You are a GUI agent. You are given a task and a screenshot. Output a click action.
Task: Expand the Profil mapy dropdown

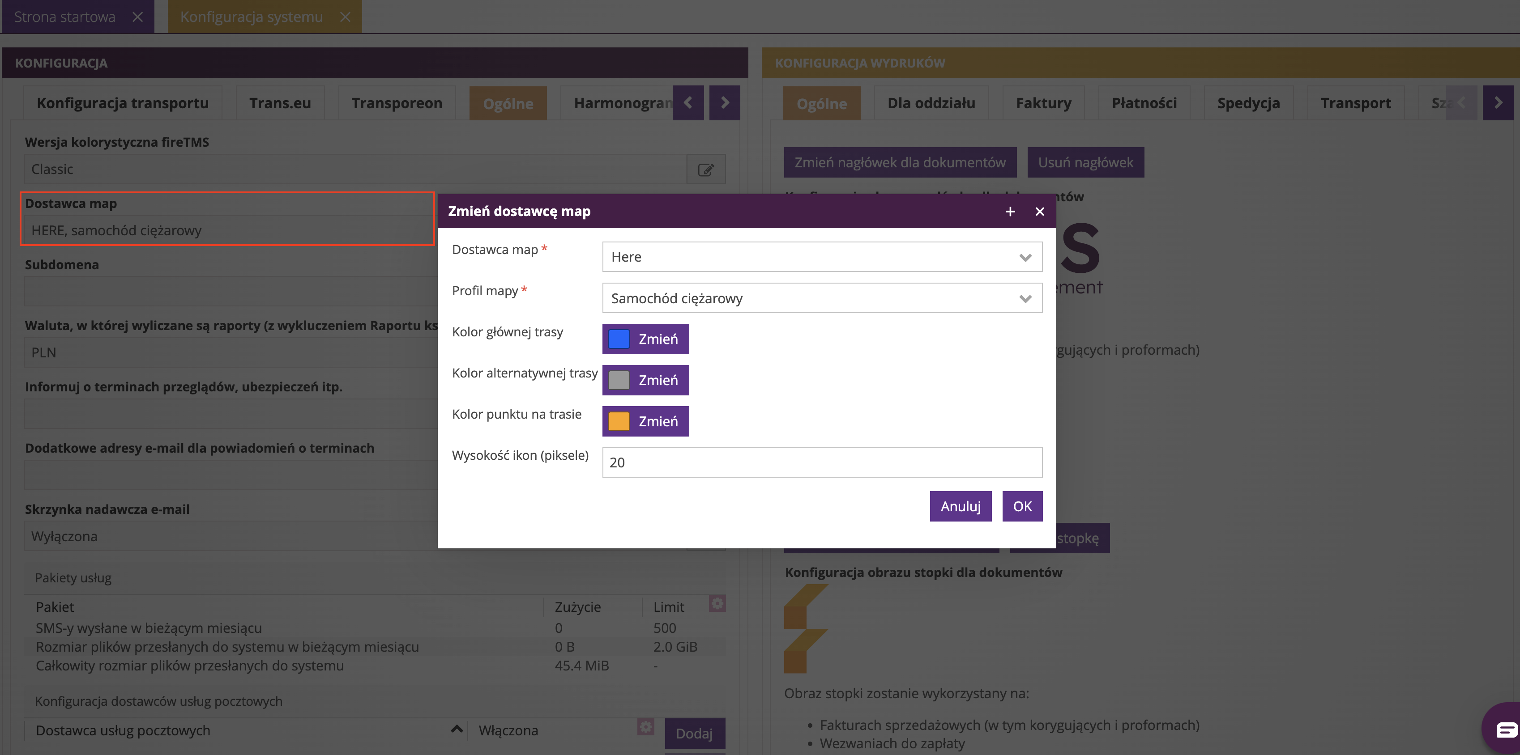click(821, 298)
